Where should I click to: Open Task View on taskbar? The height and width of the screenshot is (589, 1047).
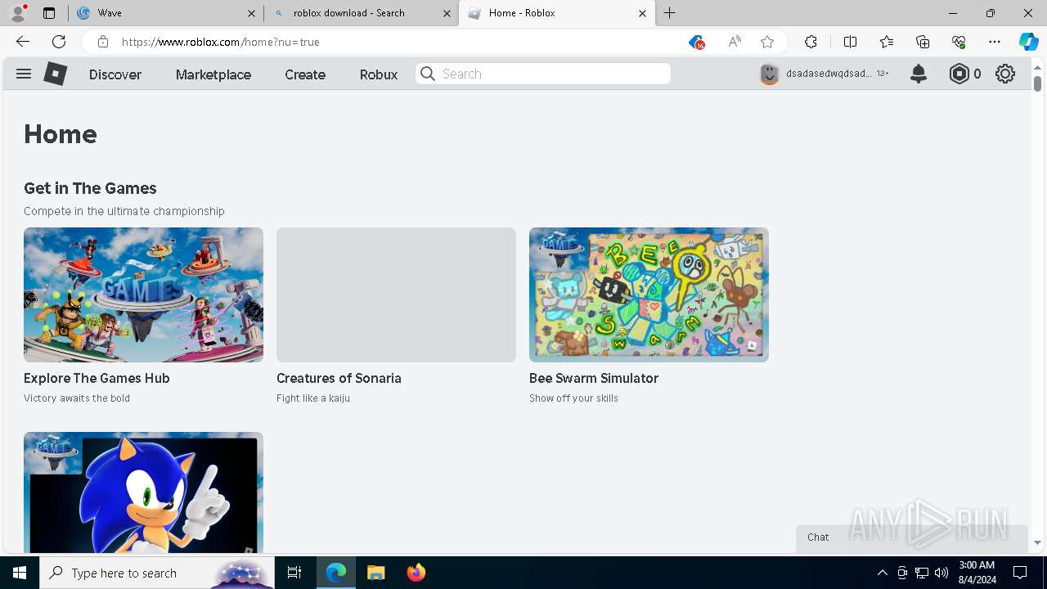[x=294, y=573]
